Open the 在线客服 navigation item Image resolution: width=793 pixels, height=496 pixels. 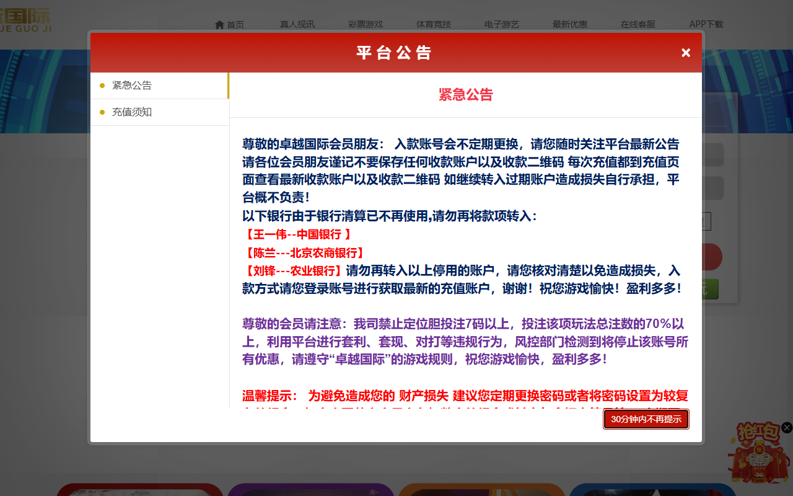638,25
